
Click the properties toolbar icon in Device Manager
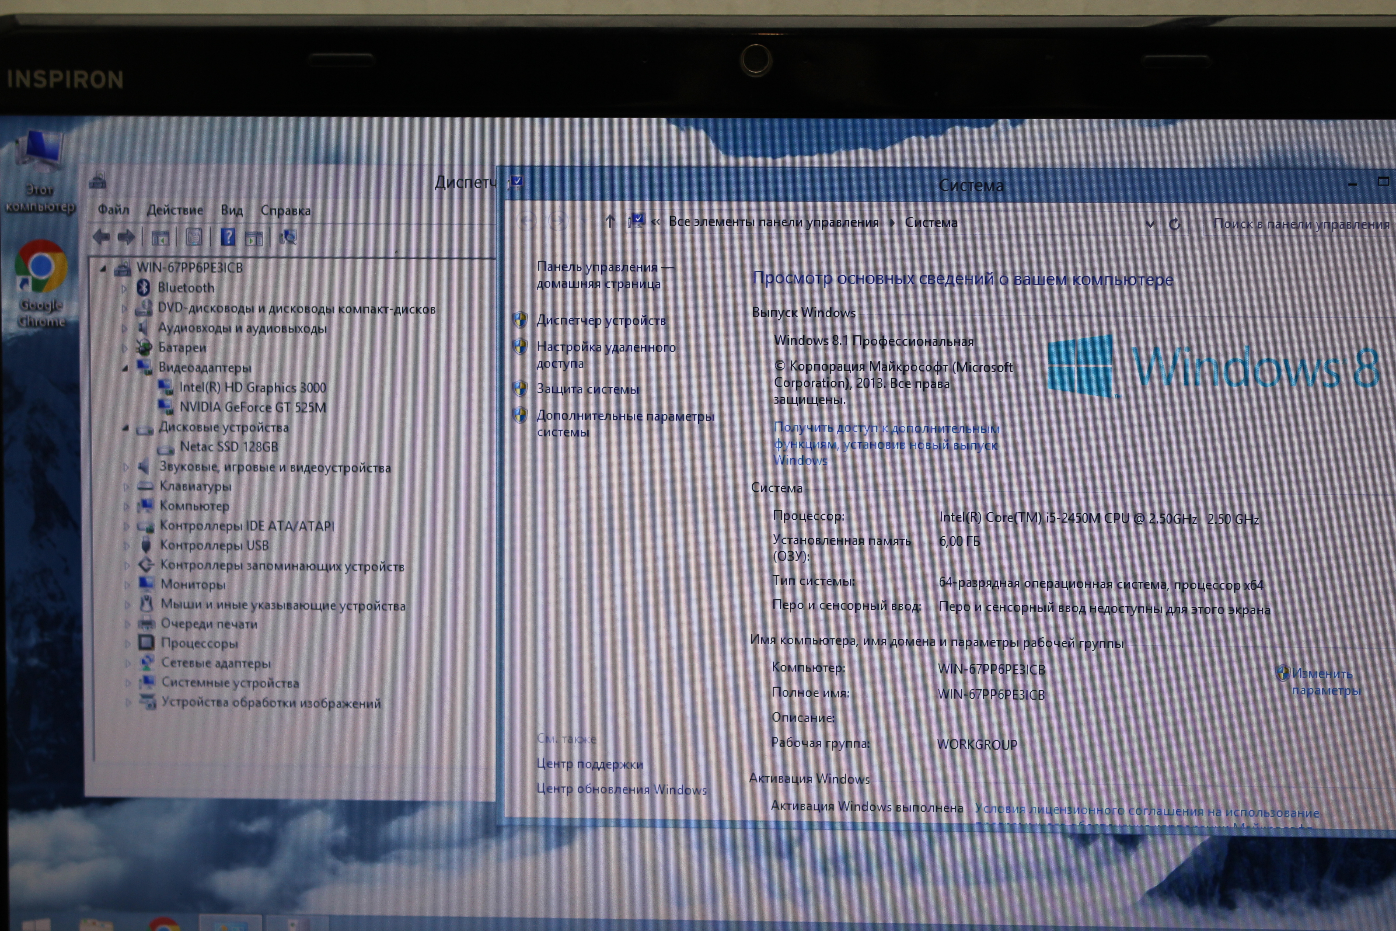[194, 238]
